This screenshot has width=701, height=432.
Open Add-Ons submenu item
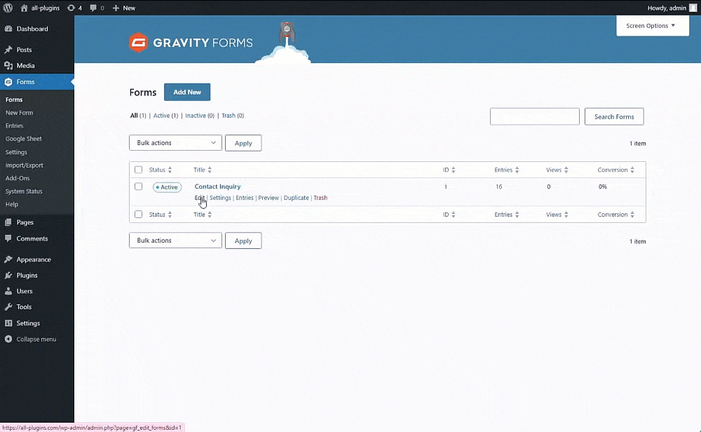[18, 178]
